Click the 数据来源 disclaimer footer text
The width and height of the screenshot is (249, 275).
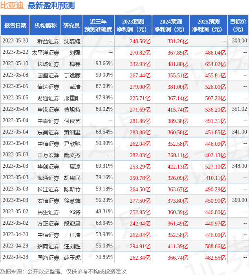[x=63, y=271]
